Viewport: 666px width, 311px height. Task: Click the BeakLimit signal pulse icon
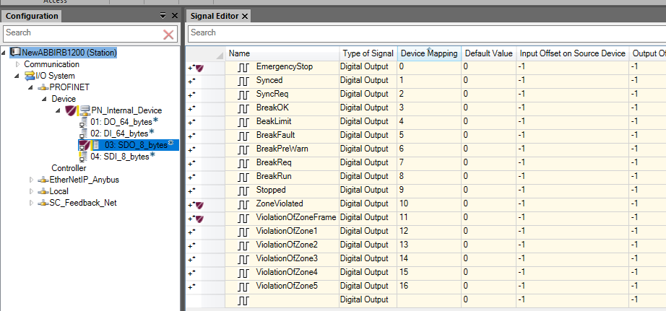[x=243, y=122]
